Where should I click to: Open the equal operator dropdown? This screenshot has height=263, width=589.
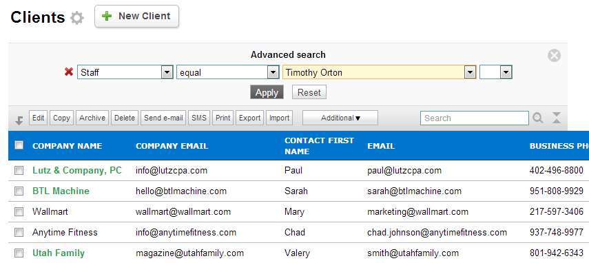[x=273, y=72]
